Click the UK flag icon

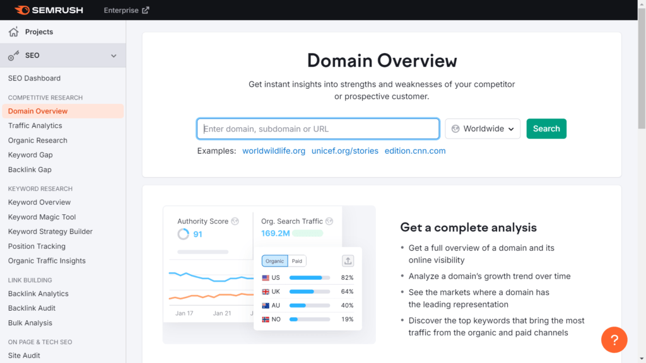(266, 292)
